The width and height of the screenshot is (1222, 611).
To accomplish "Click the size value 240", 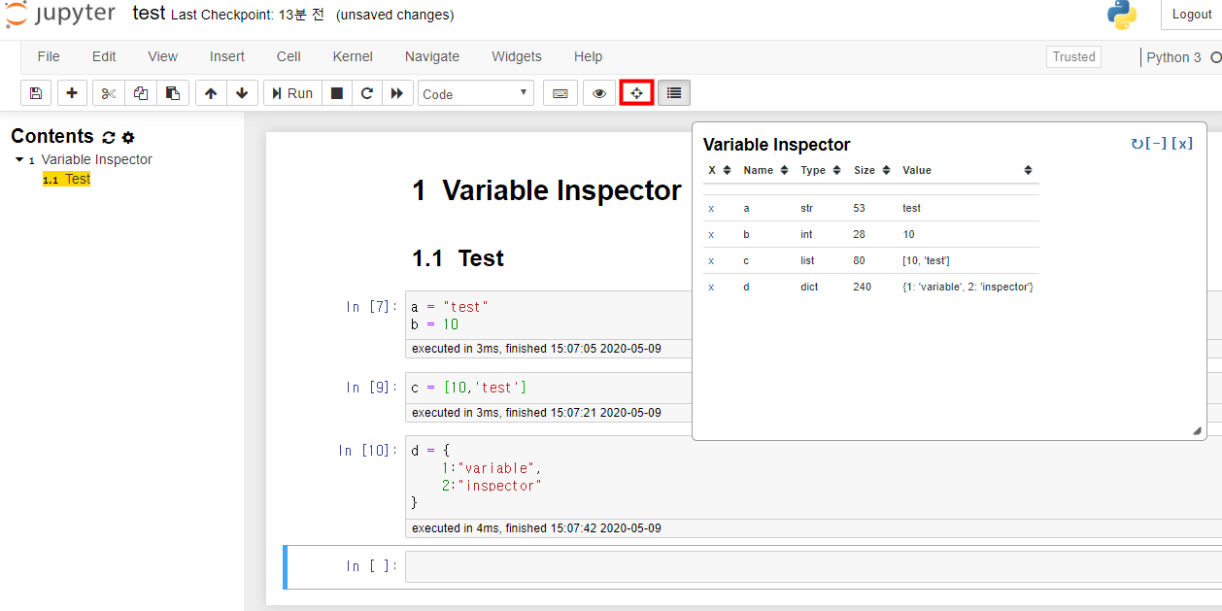I will pos(863,287).
